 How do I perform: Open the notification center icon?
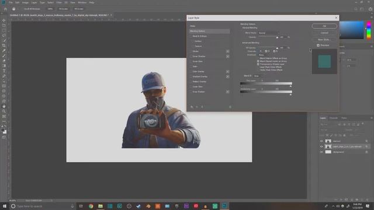pos(368,206)
